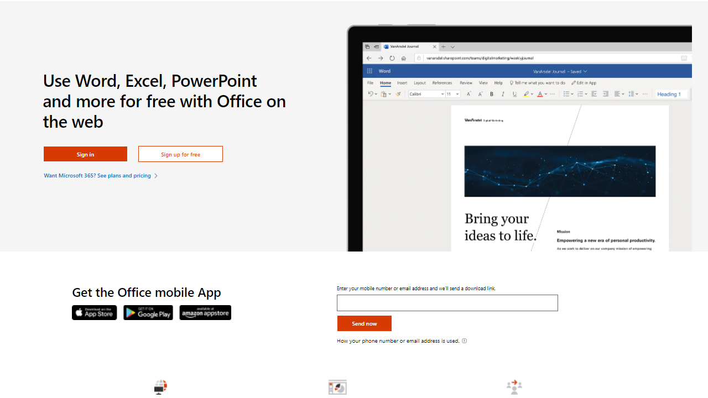Click the blue network banner image in the document

click(560, 171)
